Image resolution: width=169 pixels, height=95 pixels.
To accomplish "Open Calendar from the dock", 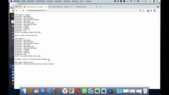I will [x=36, y=91].
